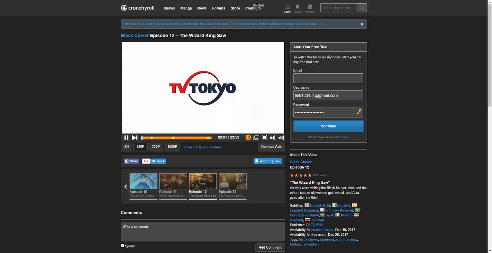Screen dimensions: 492x253
Task: Switch video quality to 1080P
Action: 172,147
